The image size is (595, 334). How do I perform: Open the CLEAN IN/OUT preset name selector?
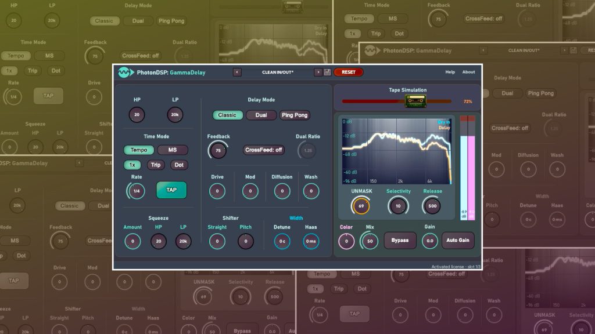278,72
